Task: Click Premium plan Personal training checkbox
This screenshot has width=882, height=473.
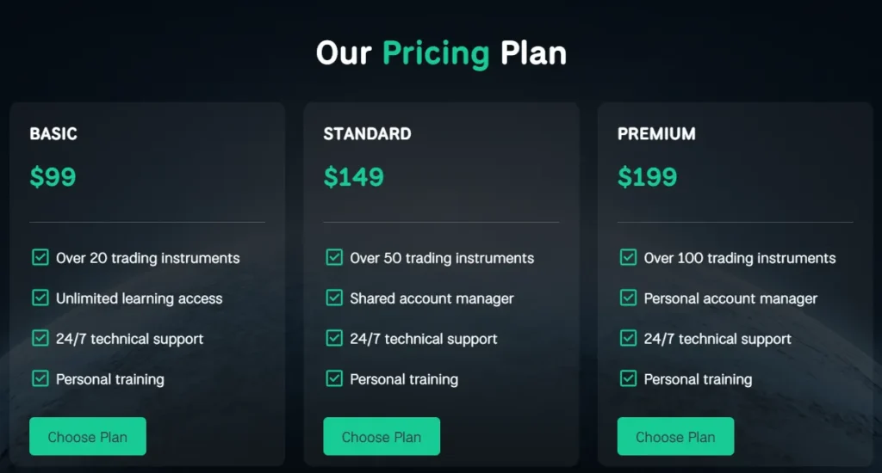Action: [629, 378]
